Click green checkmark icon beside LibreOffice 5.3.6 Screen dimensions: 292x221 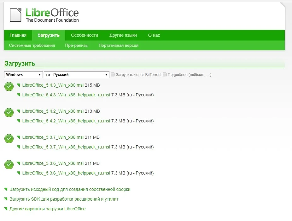tap(9, 164)
